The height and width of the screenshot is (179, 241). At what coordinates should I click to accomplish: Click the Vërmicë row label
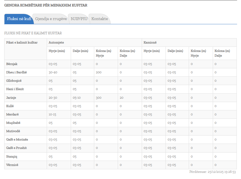pos(13,165)
